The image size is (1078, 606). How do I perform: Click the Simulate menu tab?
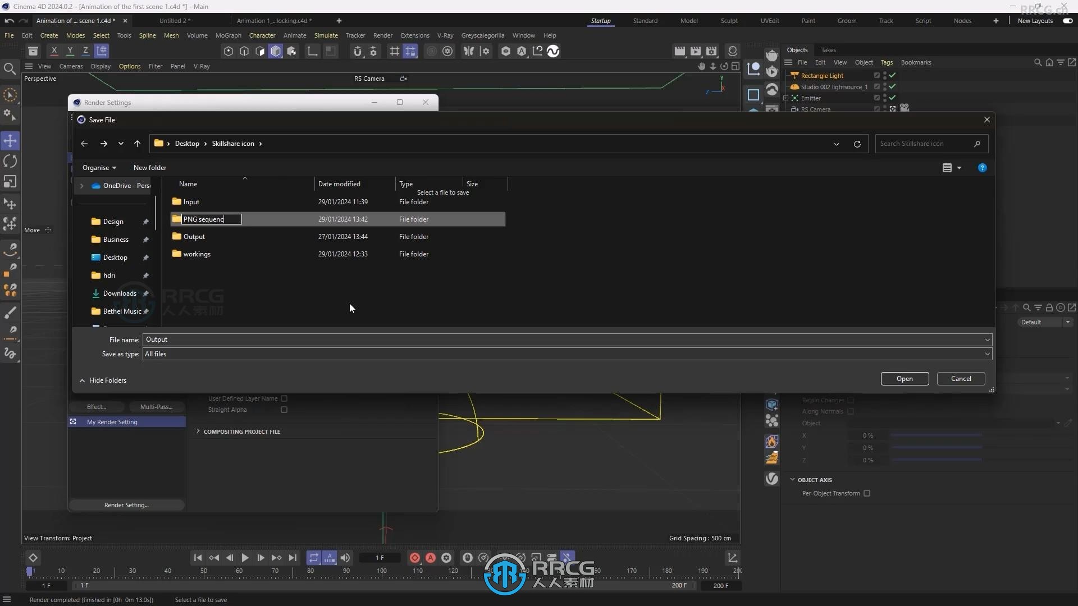(327, 35)
